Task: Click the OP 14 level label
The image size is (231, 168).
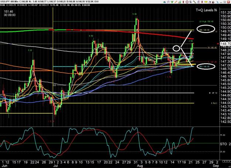Action: coord(214,93)
